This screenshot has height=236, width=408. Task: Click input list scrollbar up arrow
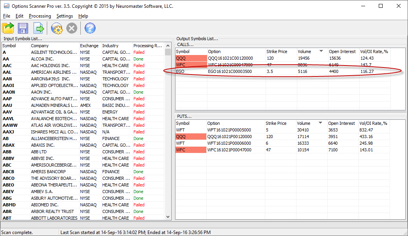168,46
